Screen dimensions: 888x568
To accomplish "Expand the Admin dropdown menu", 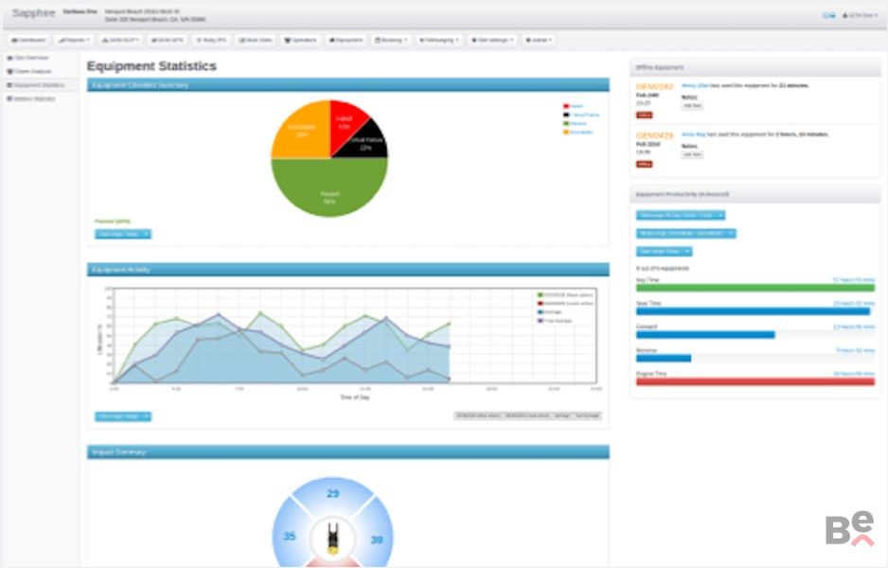I will click(x=539, y=40).
